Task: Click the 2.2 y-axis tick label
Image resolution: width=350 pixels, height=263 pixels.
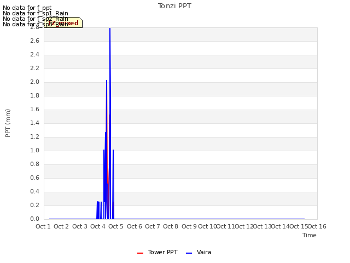Action: coord(34,68)
